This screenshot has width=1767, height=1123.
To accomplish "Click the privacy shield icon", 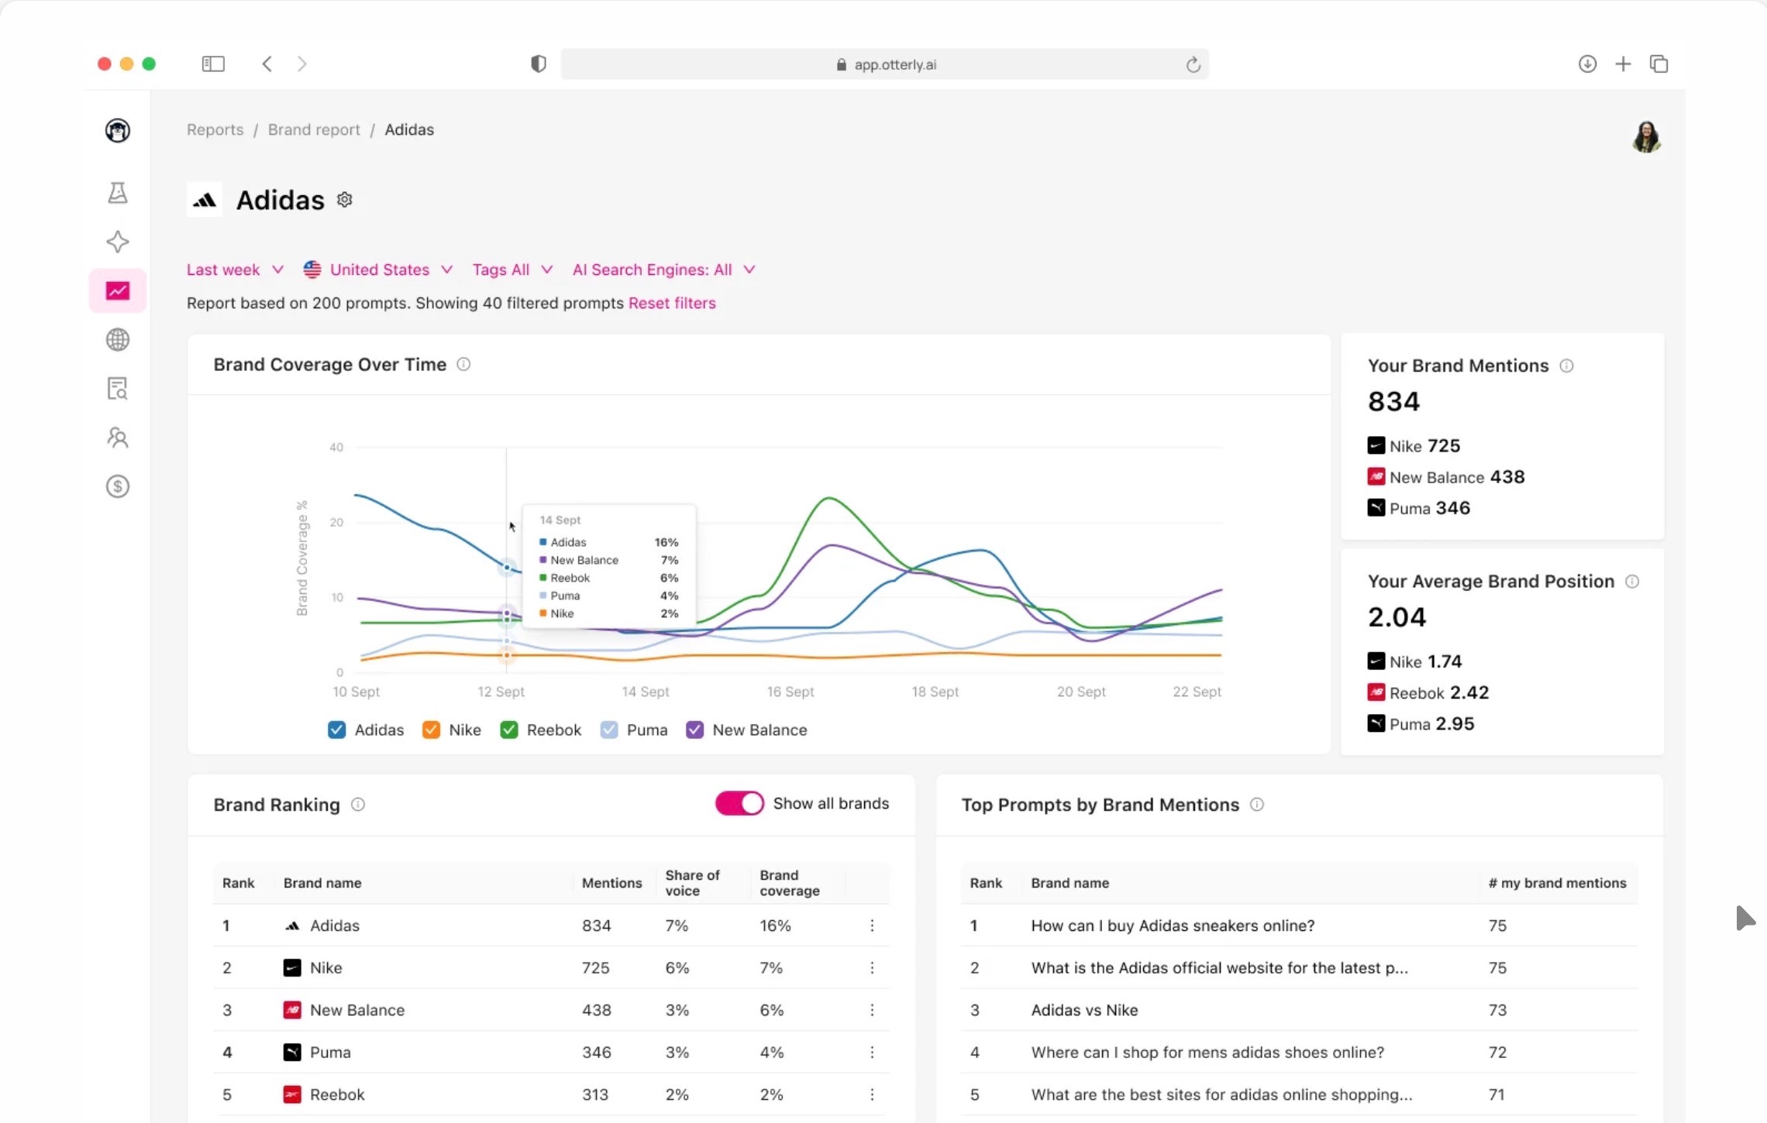I will pyautogui.click(x=538, y=64).
